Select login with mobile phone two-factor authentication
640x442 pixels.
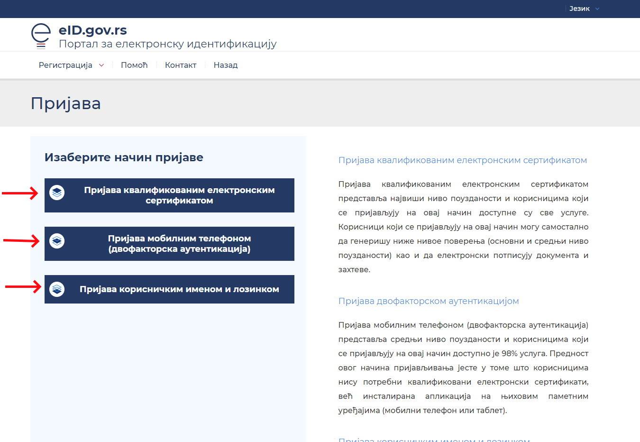169,243
